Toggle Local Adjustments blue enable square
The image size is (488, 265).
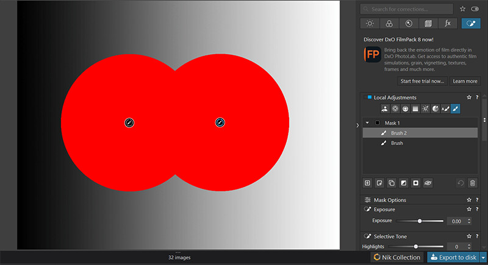coord(370,97)
